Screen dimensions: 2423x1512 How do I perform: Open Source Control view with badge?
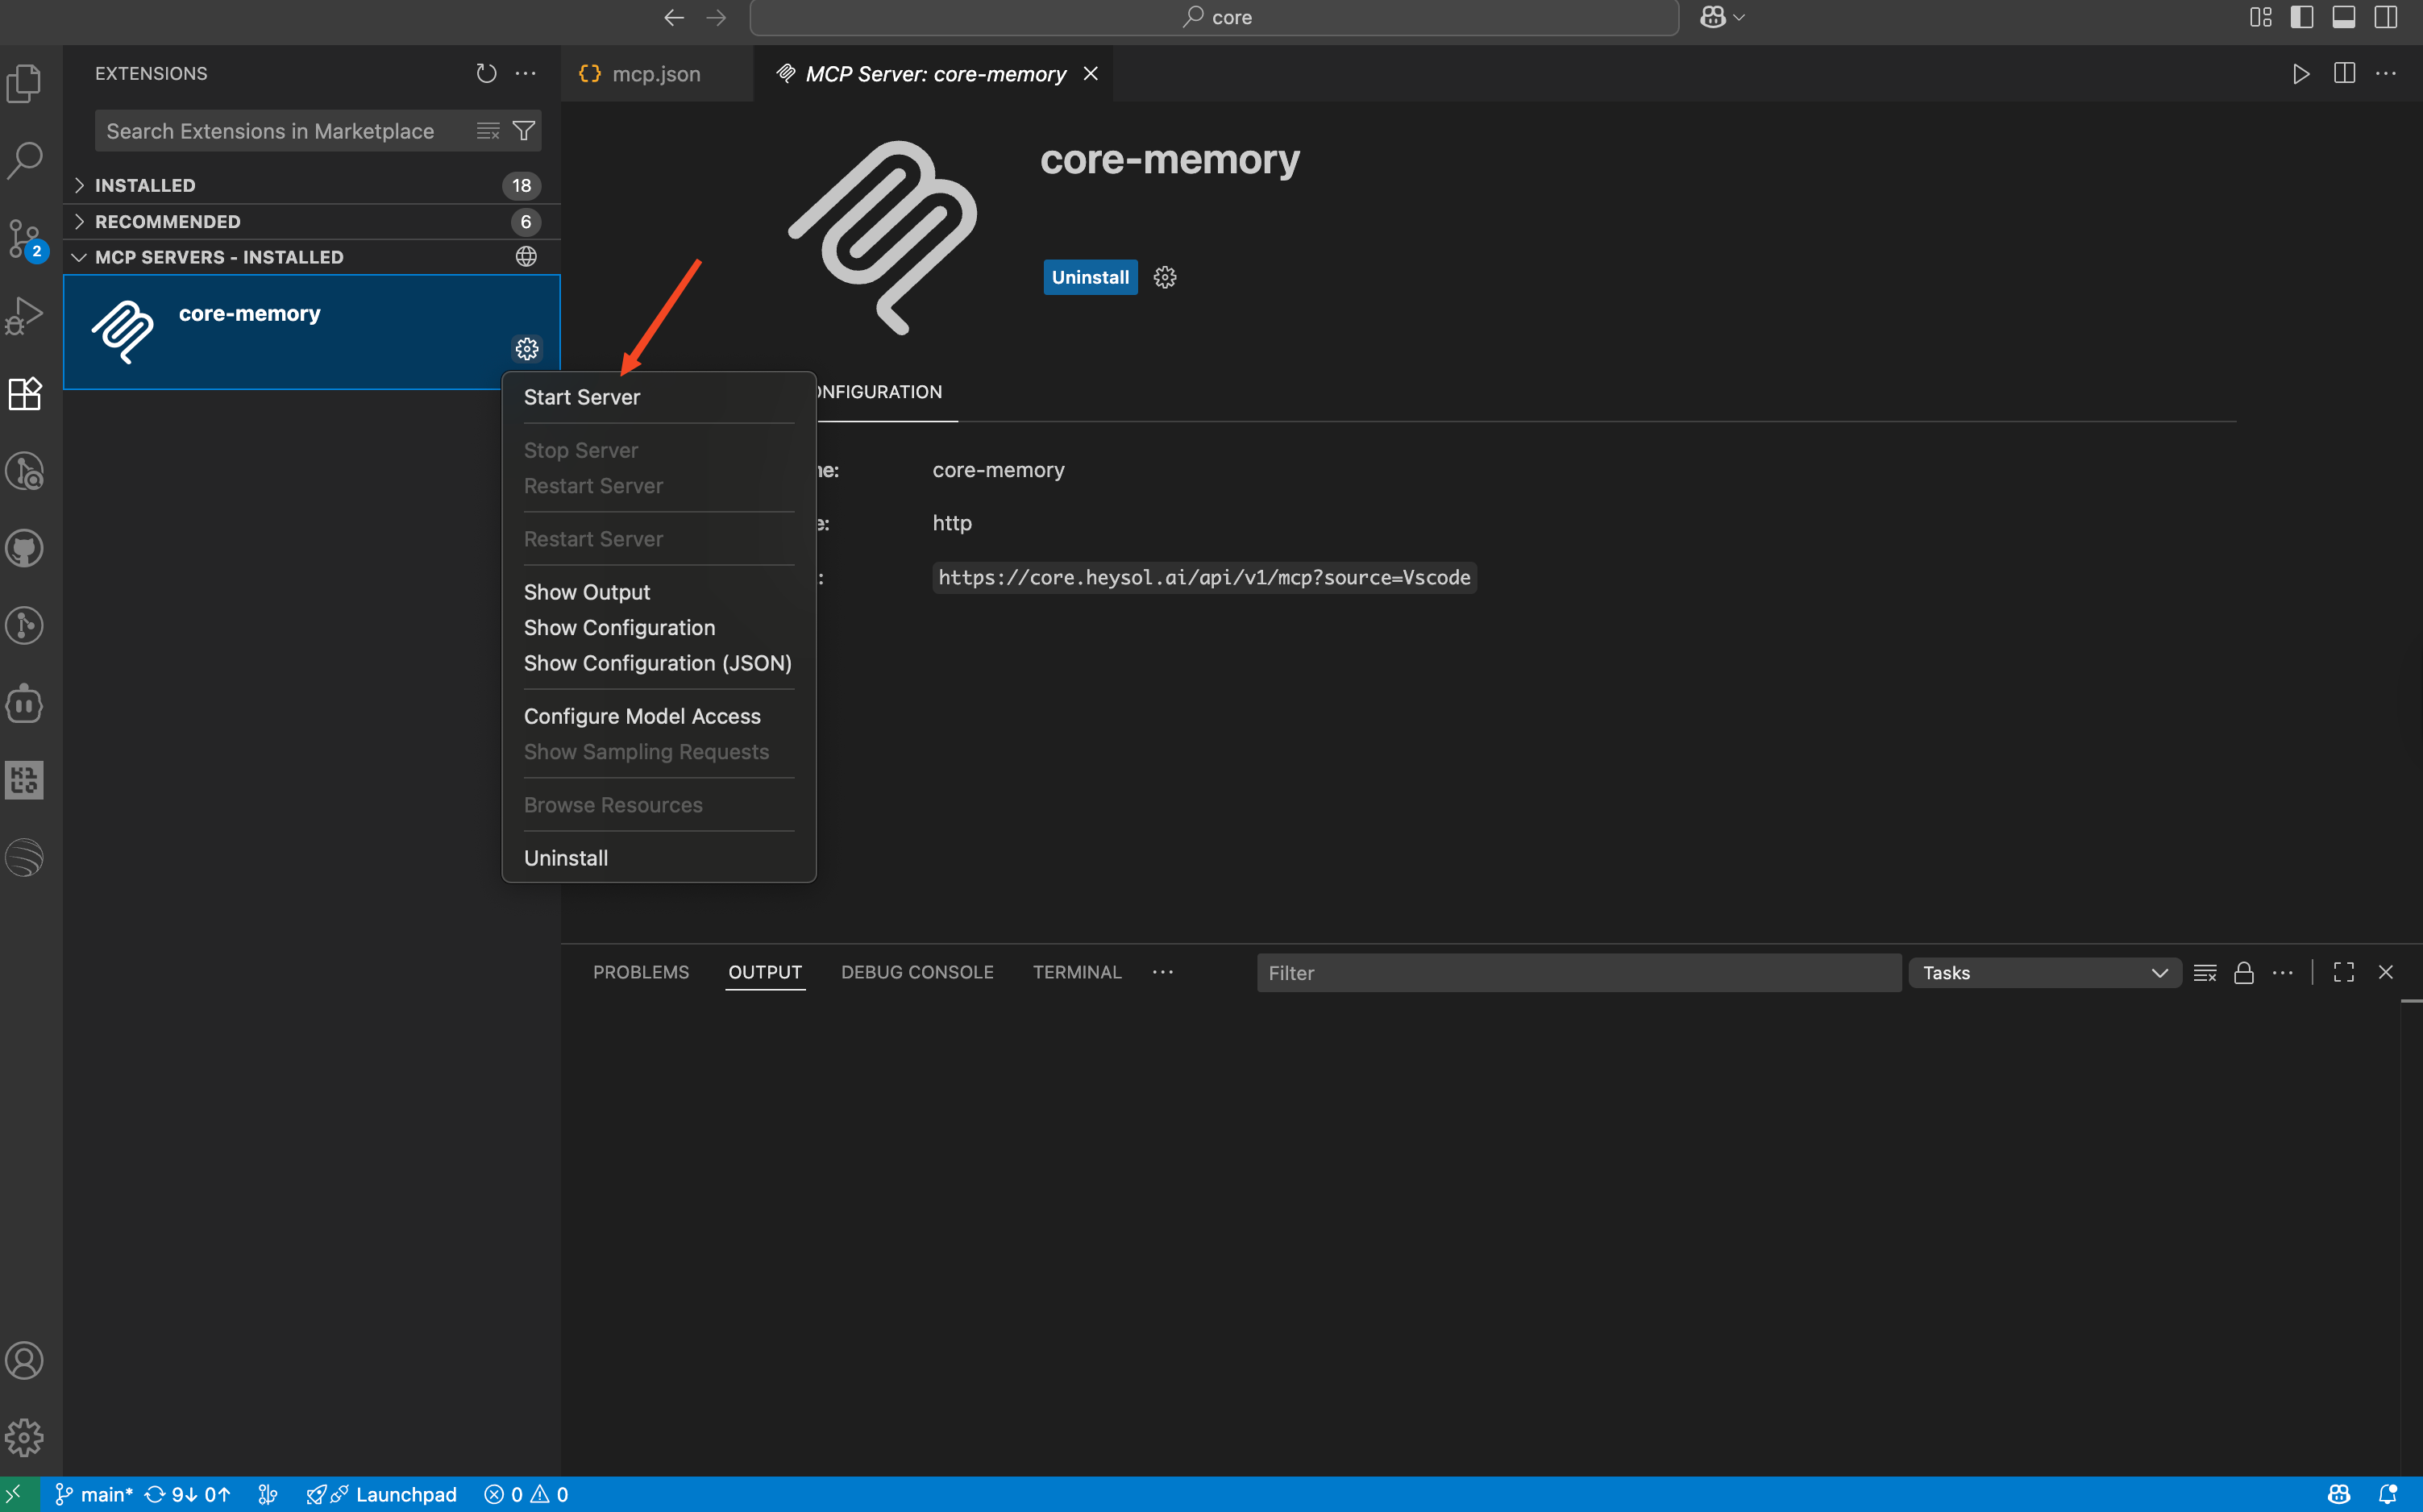click(24, 238)
